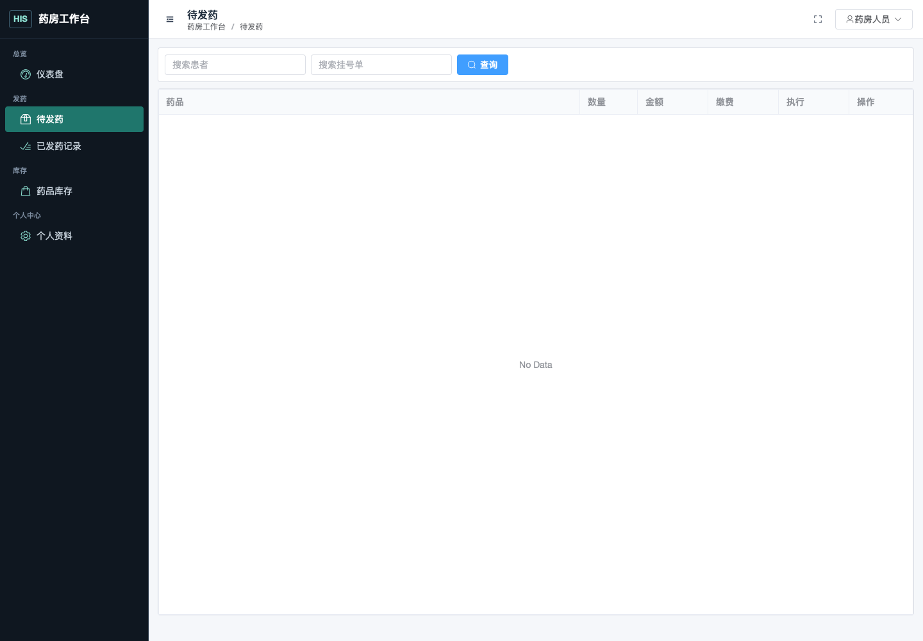Image resolution: width=923 pixels, height=641 pixels.
Task: Click the 已发药记录 checklist icon
Action: (x=26, y=146)
